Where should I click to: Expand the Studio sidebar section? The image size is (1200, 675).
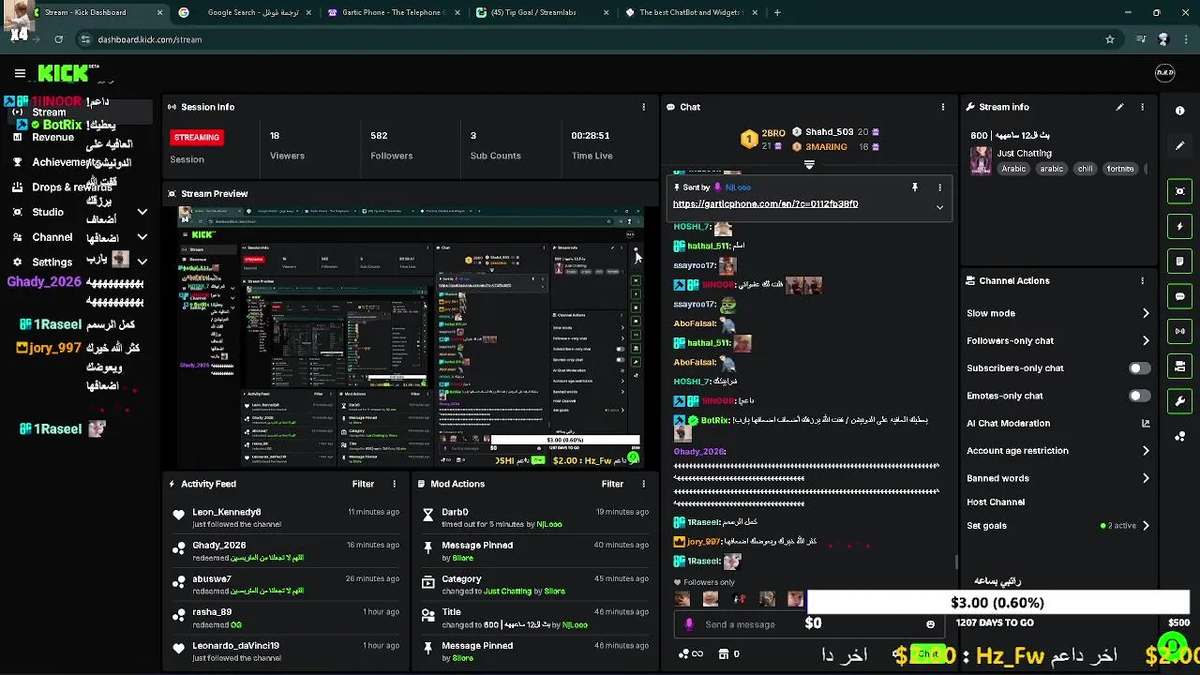(142, 212)
